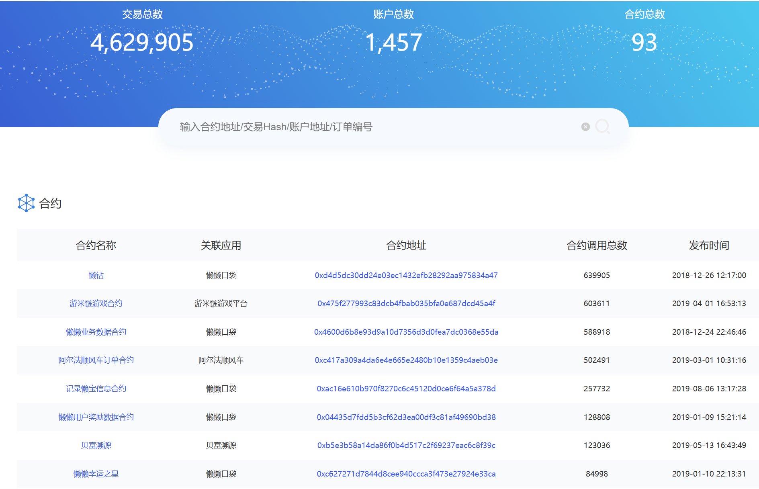Open the 游米链游戏合约 contract link
The height and width of the screenshot is (489, 759).
coord(96,303)
